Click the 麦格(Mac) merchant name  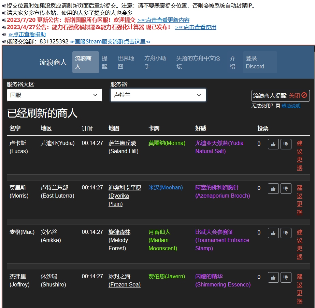pos(22,232)
